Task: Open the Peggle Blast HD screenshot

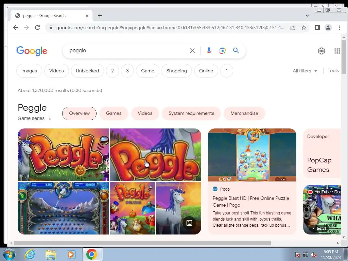Action: coord(252,155)
